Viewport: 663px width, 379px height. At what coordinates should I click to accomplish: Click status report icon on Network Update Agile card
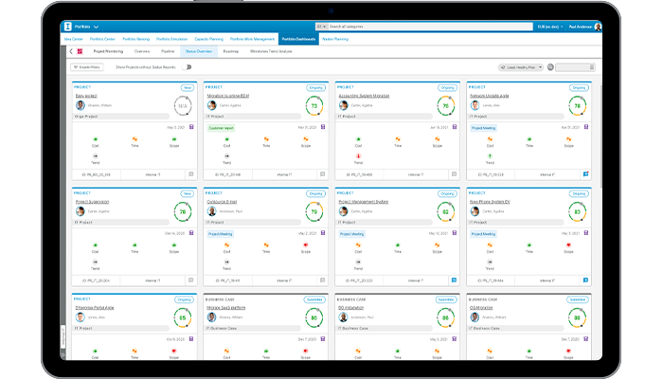click(x=586, y=127)
